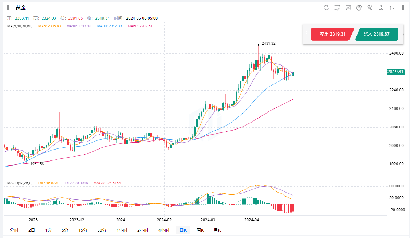Image resolution: width=410 pixels, height=238 pixels.
Task: Switch to the 周K weekly chart tab
Action: 200,230
